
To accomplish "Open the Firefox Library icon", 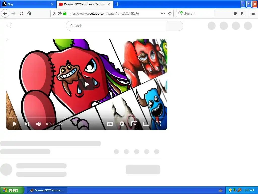I will click(x=235, y=14).
